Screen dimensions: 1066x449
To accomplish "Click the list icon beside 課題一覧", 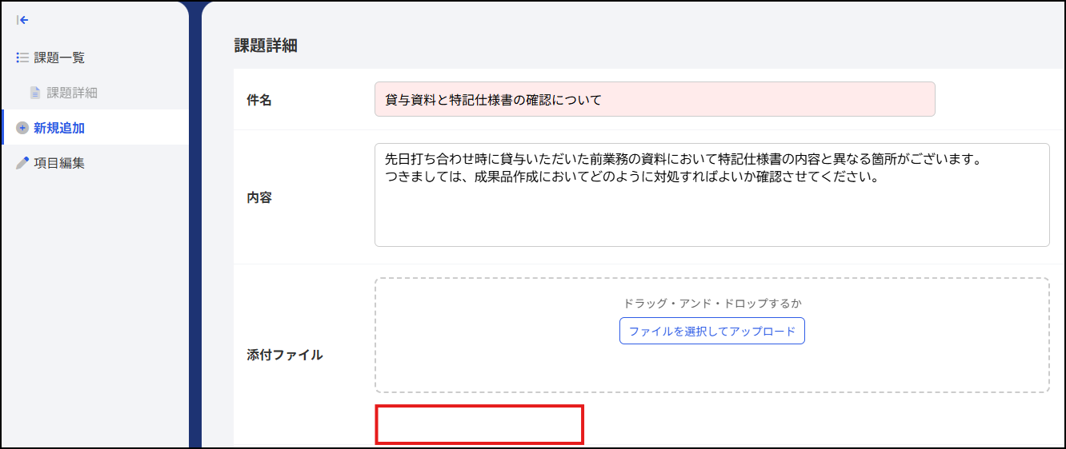I will (x=22, y=58).
